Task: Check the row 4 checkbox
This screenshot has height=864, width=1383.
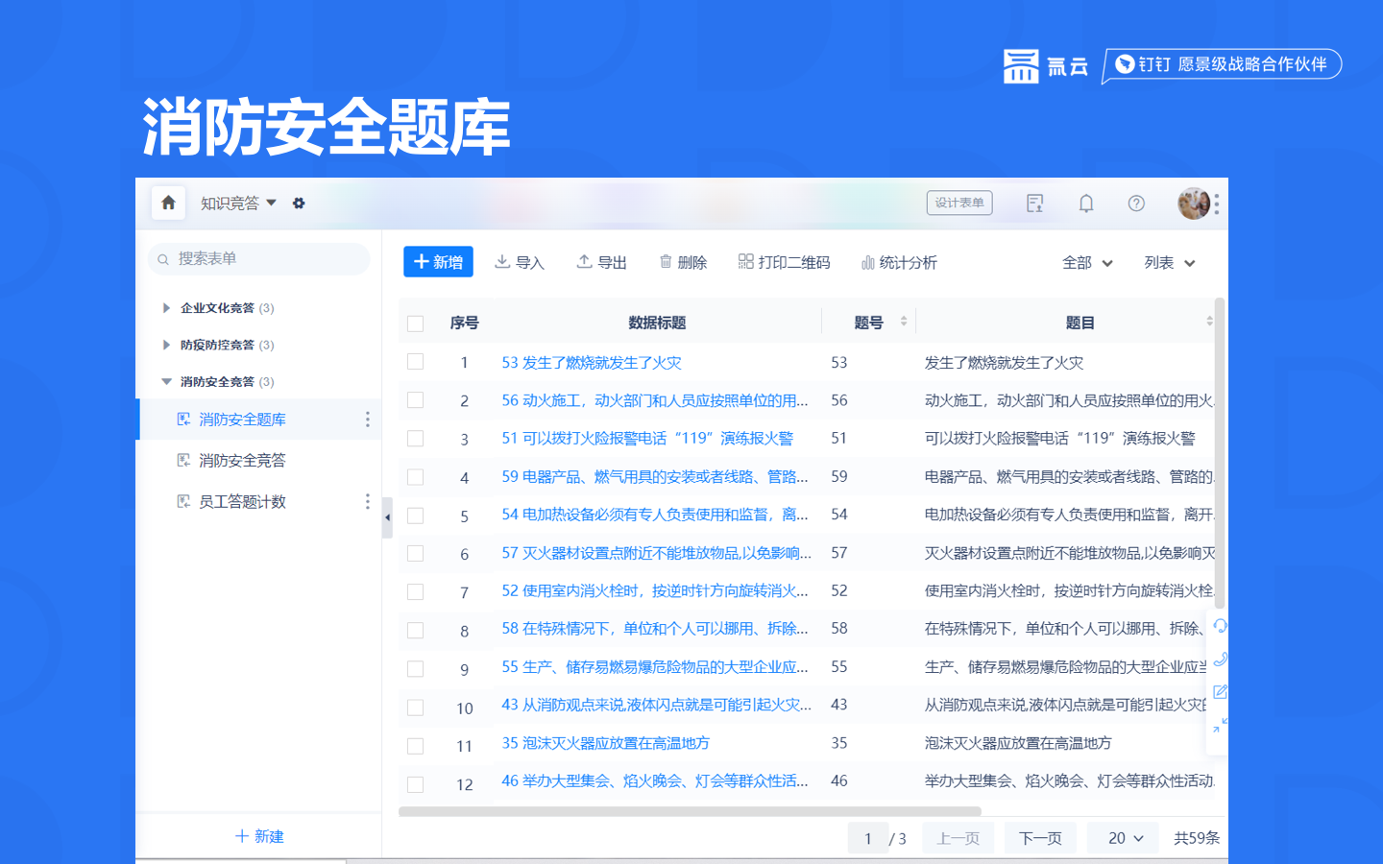Action: point(415,477)
